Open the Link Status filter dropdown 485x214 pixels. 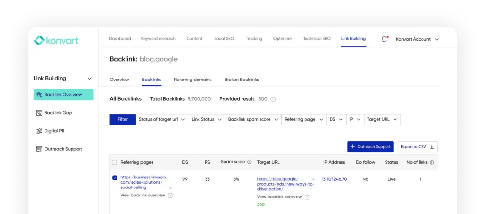[207, 119]
